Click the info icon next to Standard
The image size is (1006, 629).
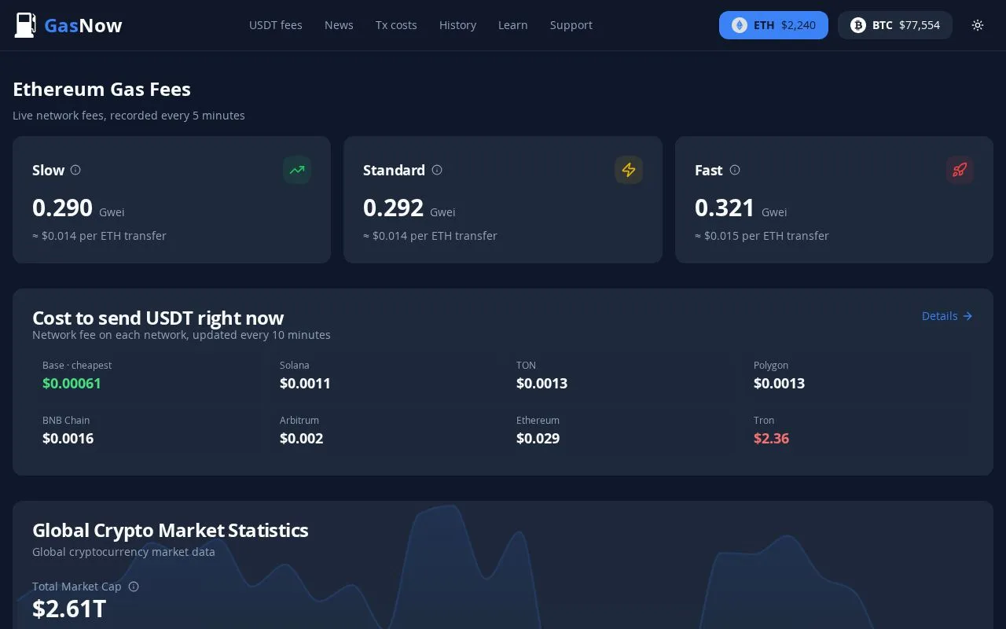pos(437,170)
